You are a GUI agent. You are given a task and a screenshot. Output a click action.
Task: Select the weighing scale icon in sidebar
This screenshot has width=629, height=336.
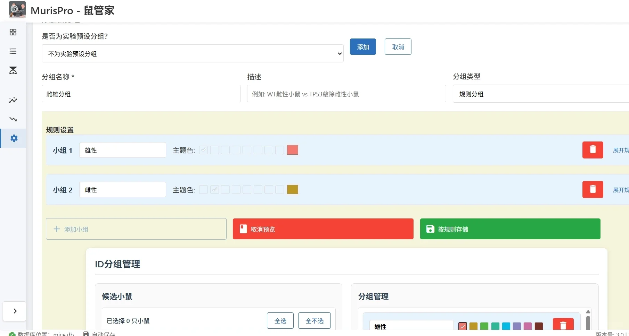click(13, 70)
